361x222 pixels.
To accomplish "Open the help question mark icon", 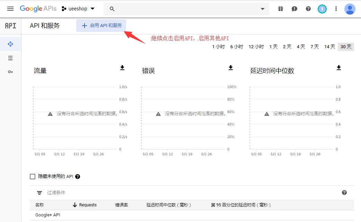I will tap(308, 9).
